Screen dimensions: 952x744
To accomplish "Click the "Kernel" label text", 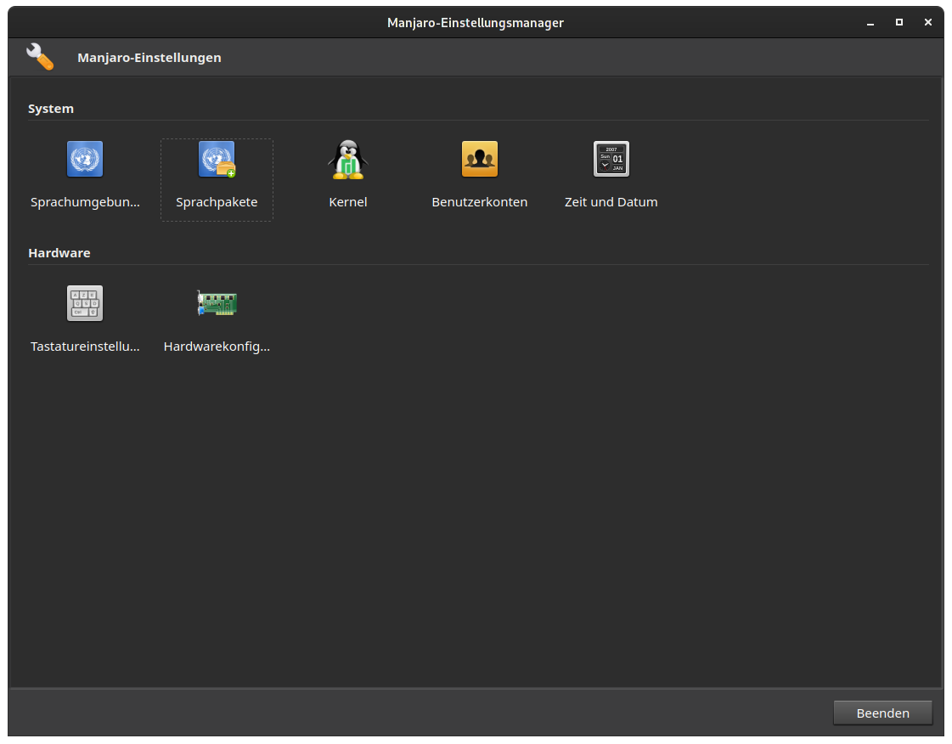I will [x=348, y=202].
